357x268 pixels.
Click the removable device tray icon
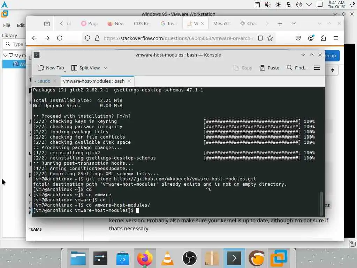click(289, 5)
